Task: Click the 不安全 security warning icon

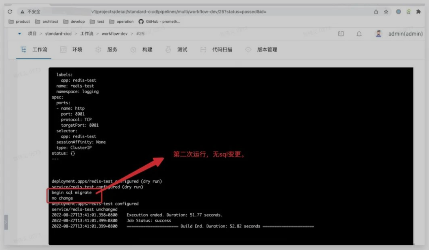Action: 22,12
